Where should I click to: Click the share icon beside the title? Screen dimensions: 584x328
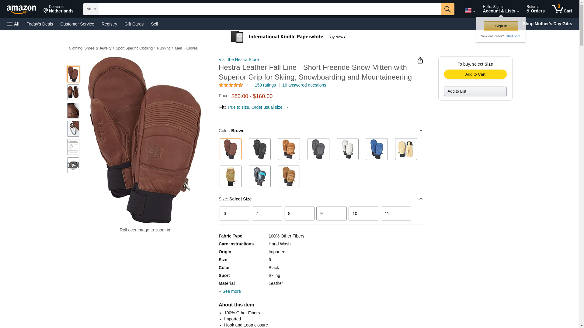(x=420, y=60)
